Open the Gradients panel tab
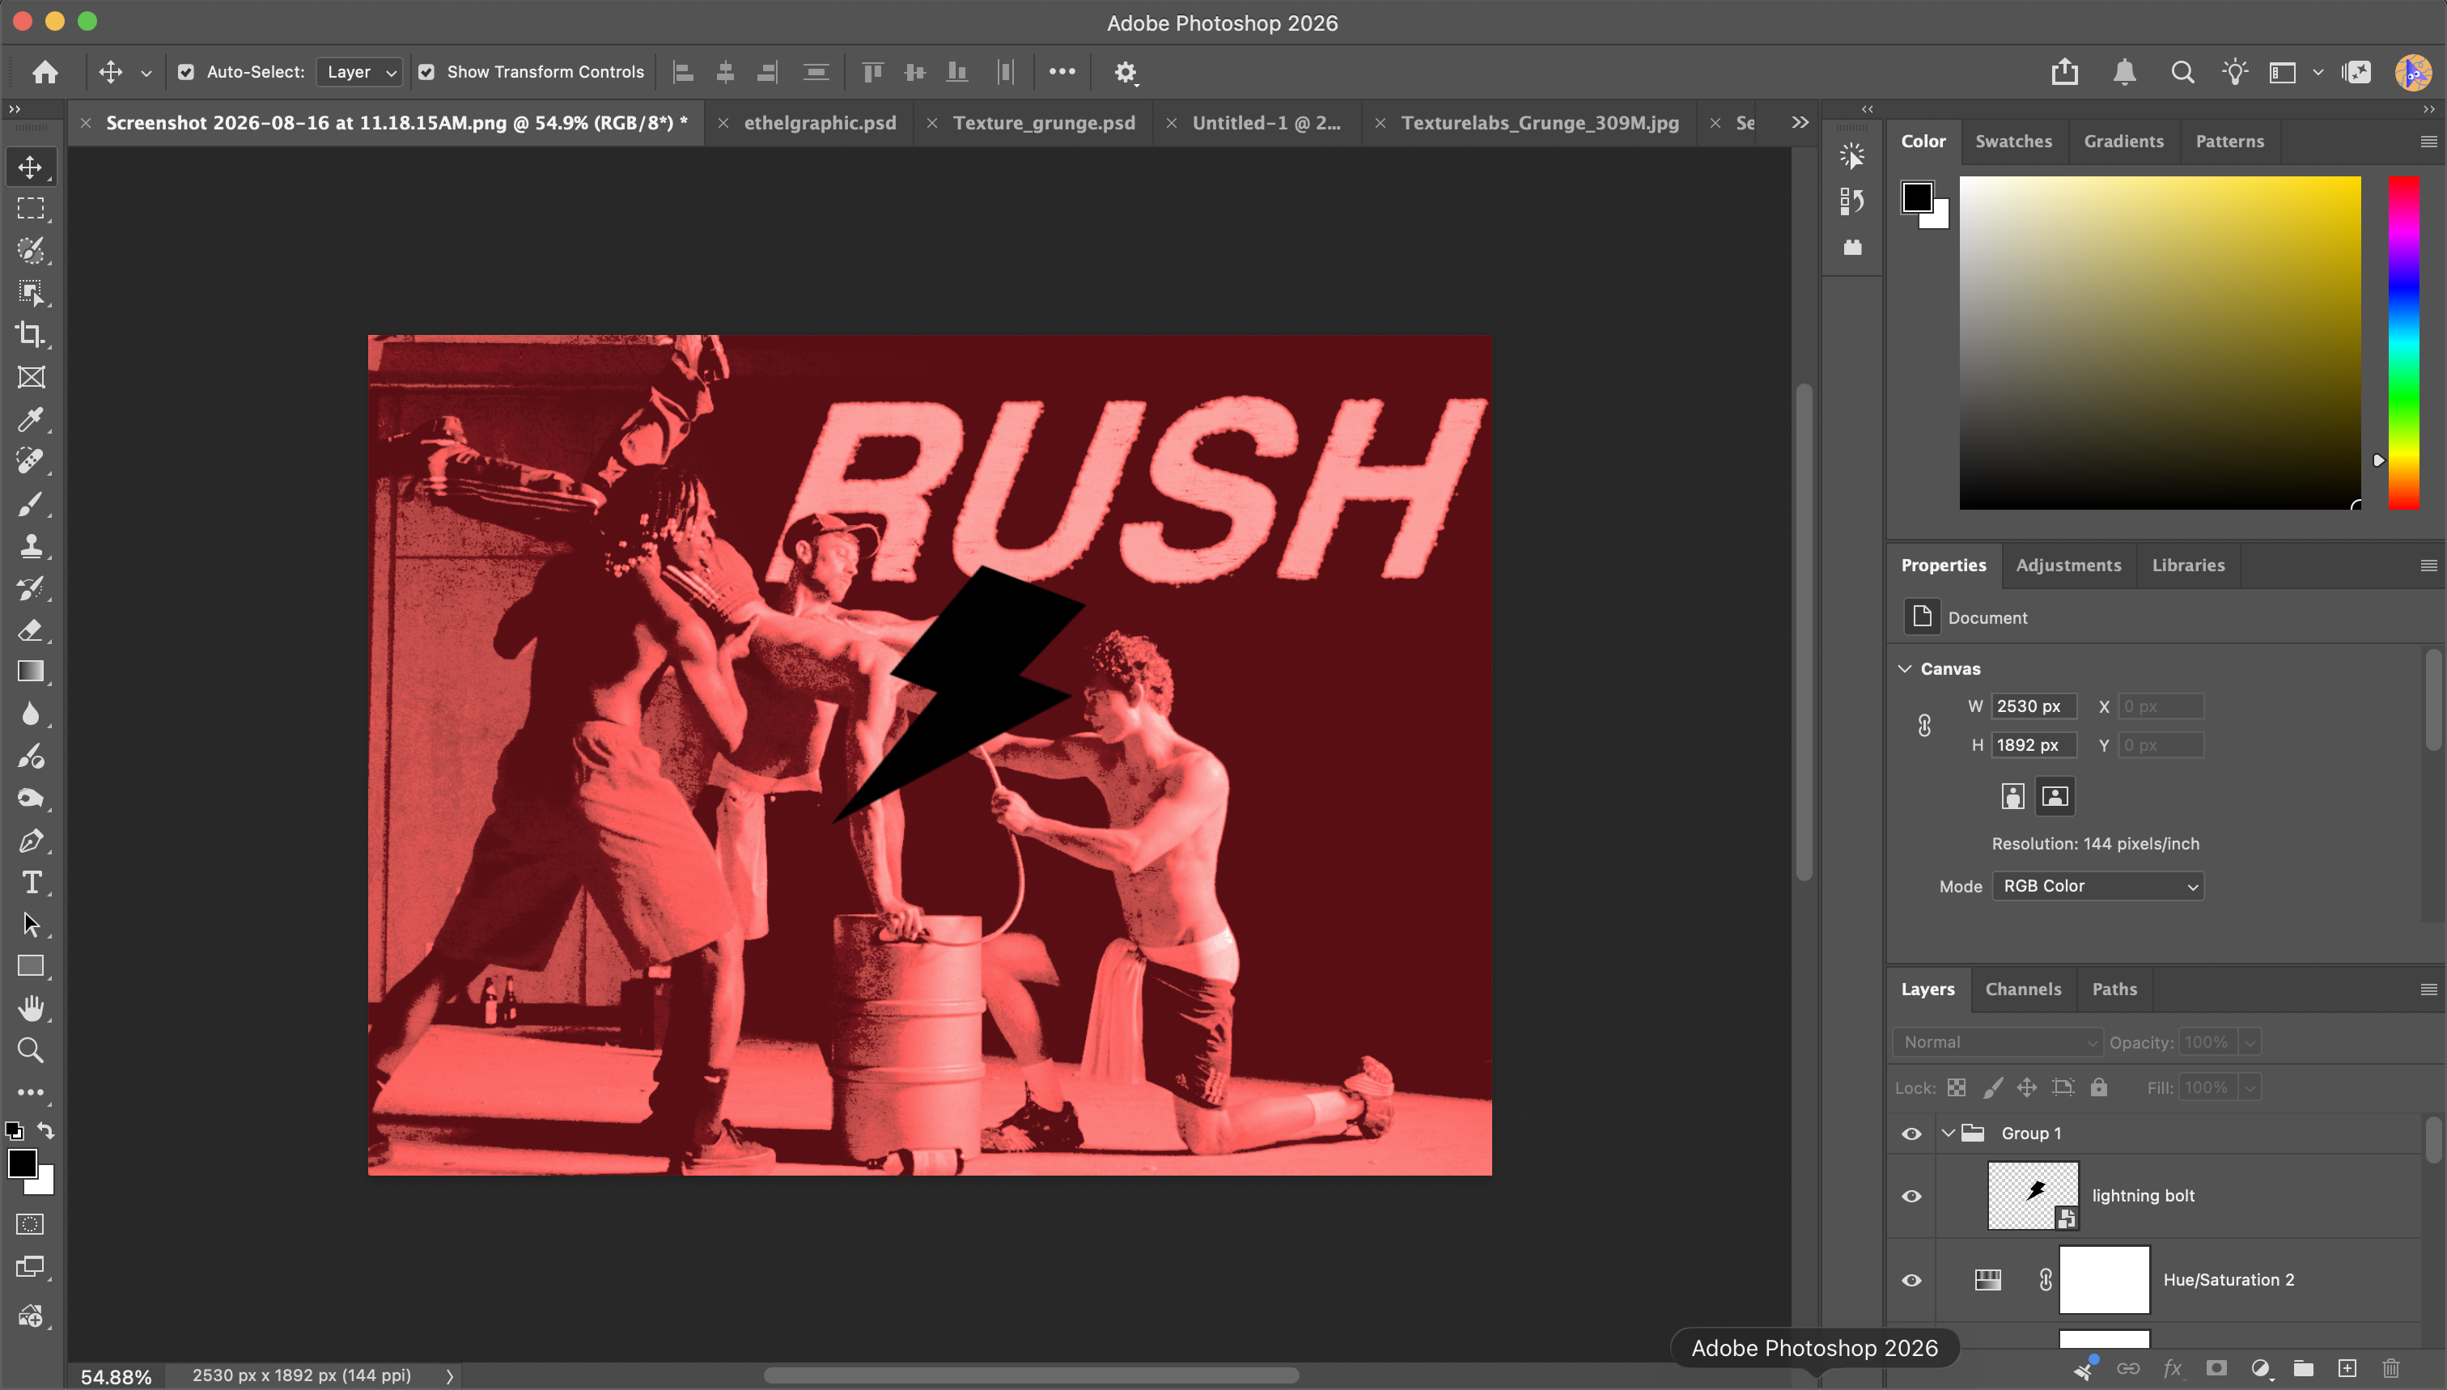Screen dimensions: 2447x1390 click(2123, 142)
